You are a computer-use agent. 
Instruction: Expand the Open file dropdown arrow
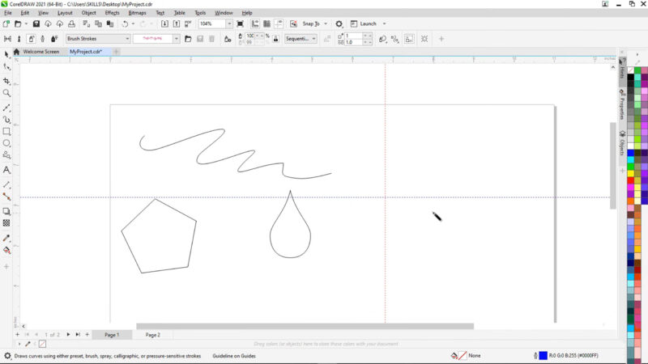point(26,24)
